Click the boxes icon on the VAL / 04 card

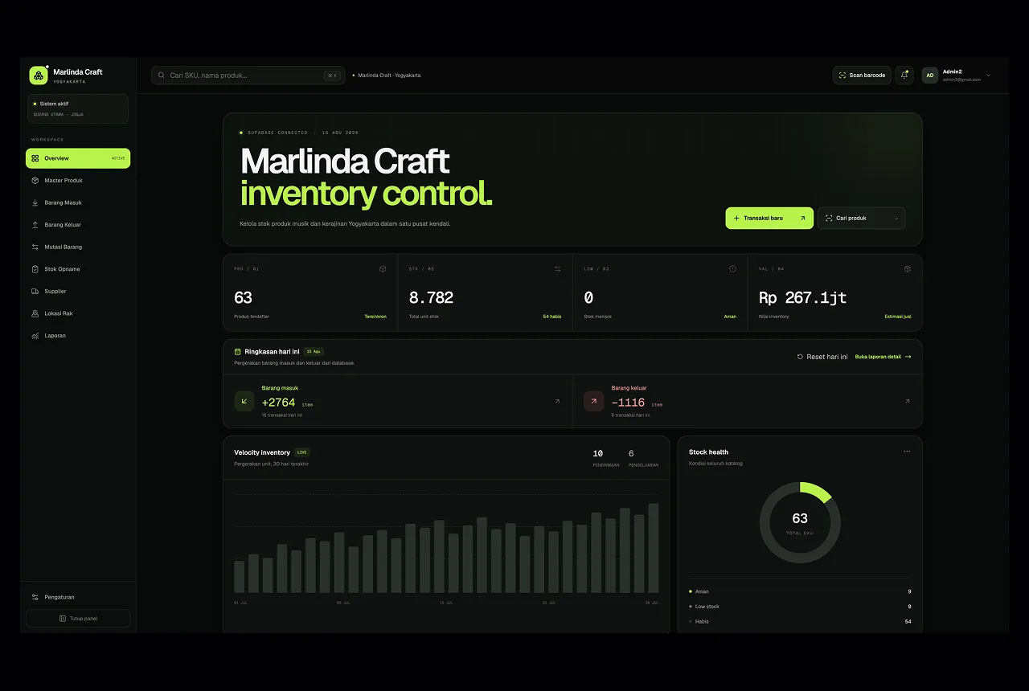908,269
